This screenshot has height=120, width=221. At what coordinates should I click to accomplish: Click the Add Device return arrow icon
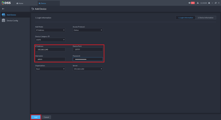point(33,9)
